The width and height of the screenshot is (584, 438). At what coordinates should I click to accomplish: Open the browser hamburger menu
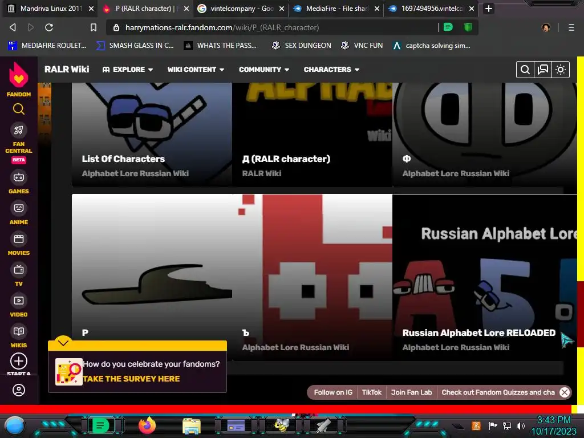[x=571, y=27]
